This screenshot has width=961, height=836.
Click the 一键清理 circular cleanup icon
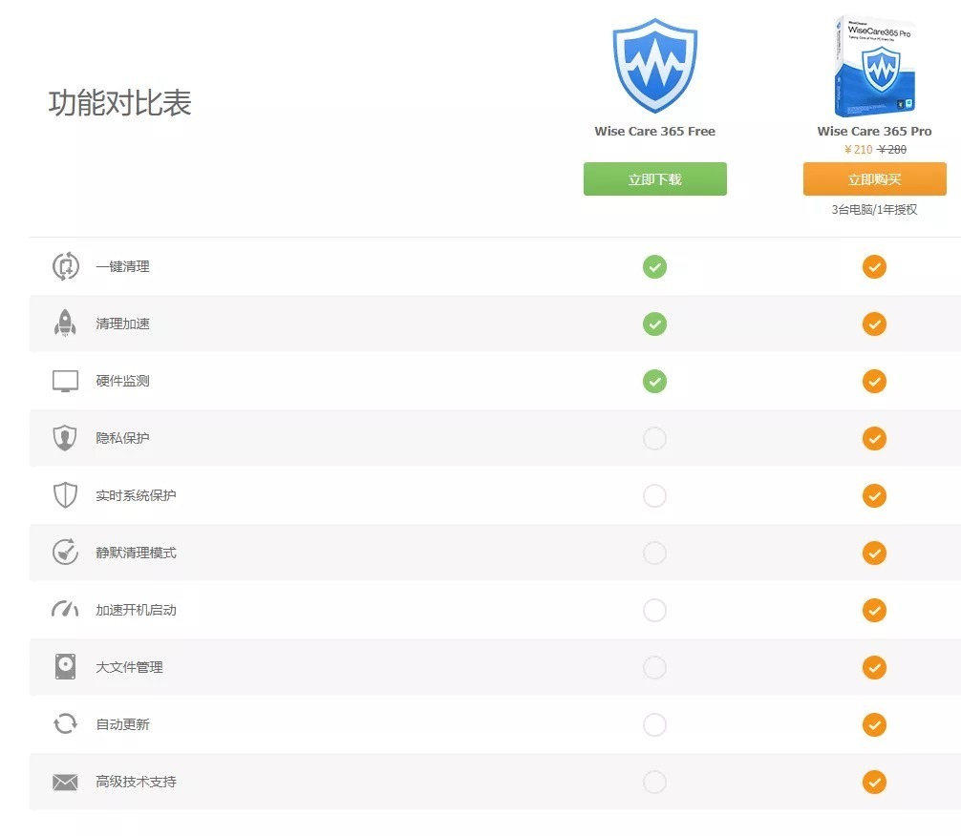coord(64,266)
